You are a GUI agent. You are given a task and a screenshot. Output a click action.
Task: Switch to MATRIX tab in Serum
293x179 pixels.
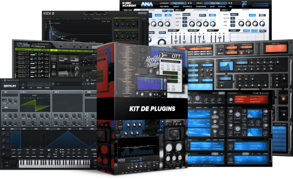click(39, 86)
